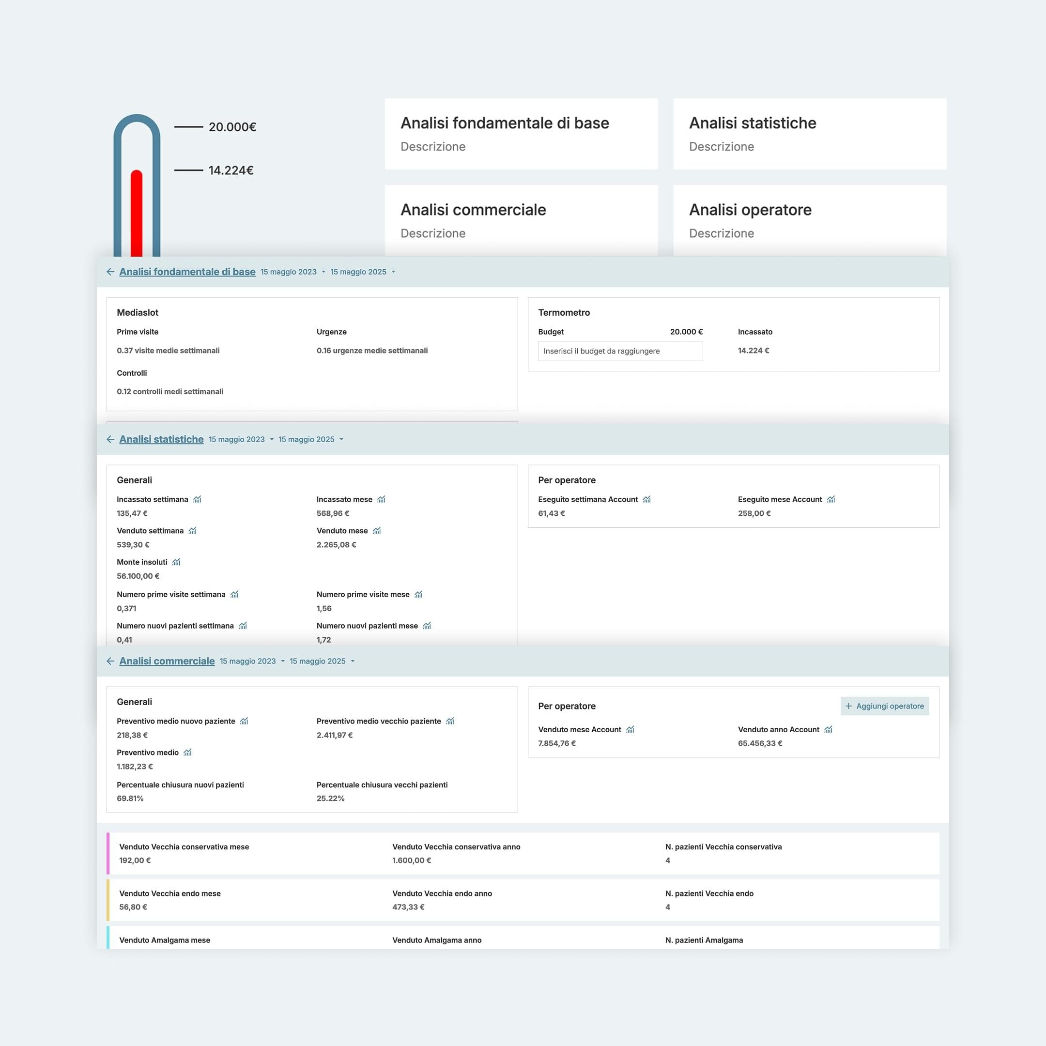Click back arrow beside Analisi statistiche
The image size is (1046, 1046).
[x=110, y=439]
